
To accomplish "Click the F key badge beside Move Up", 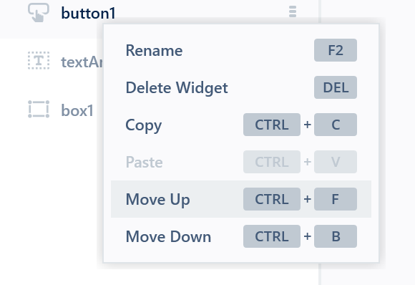I will (336, 199).
